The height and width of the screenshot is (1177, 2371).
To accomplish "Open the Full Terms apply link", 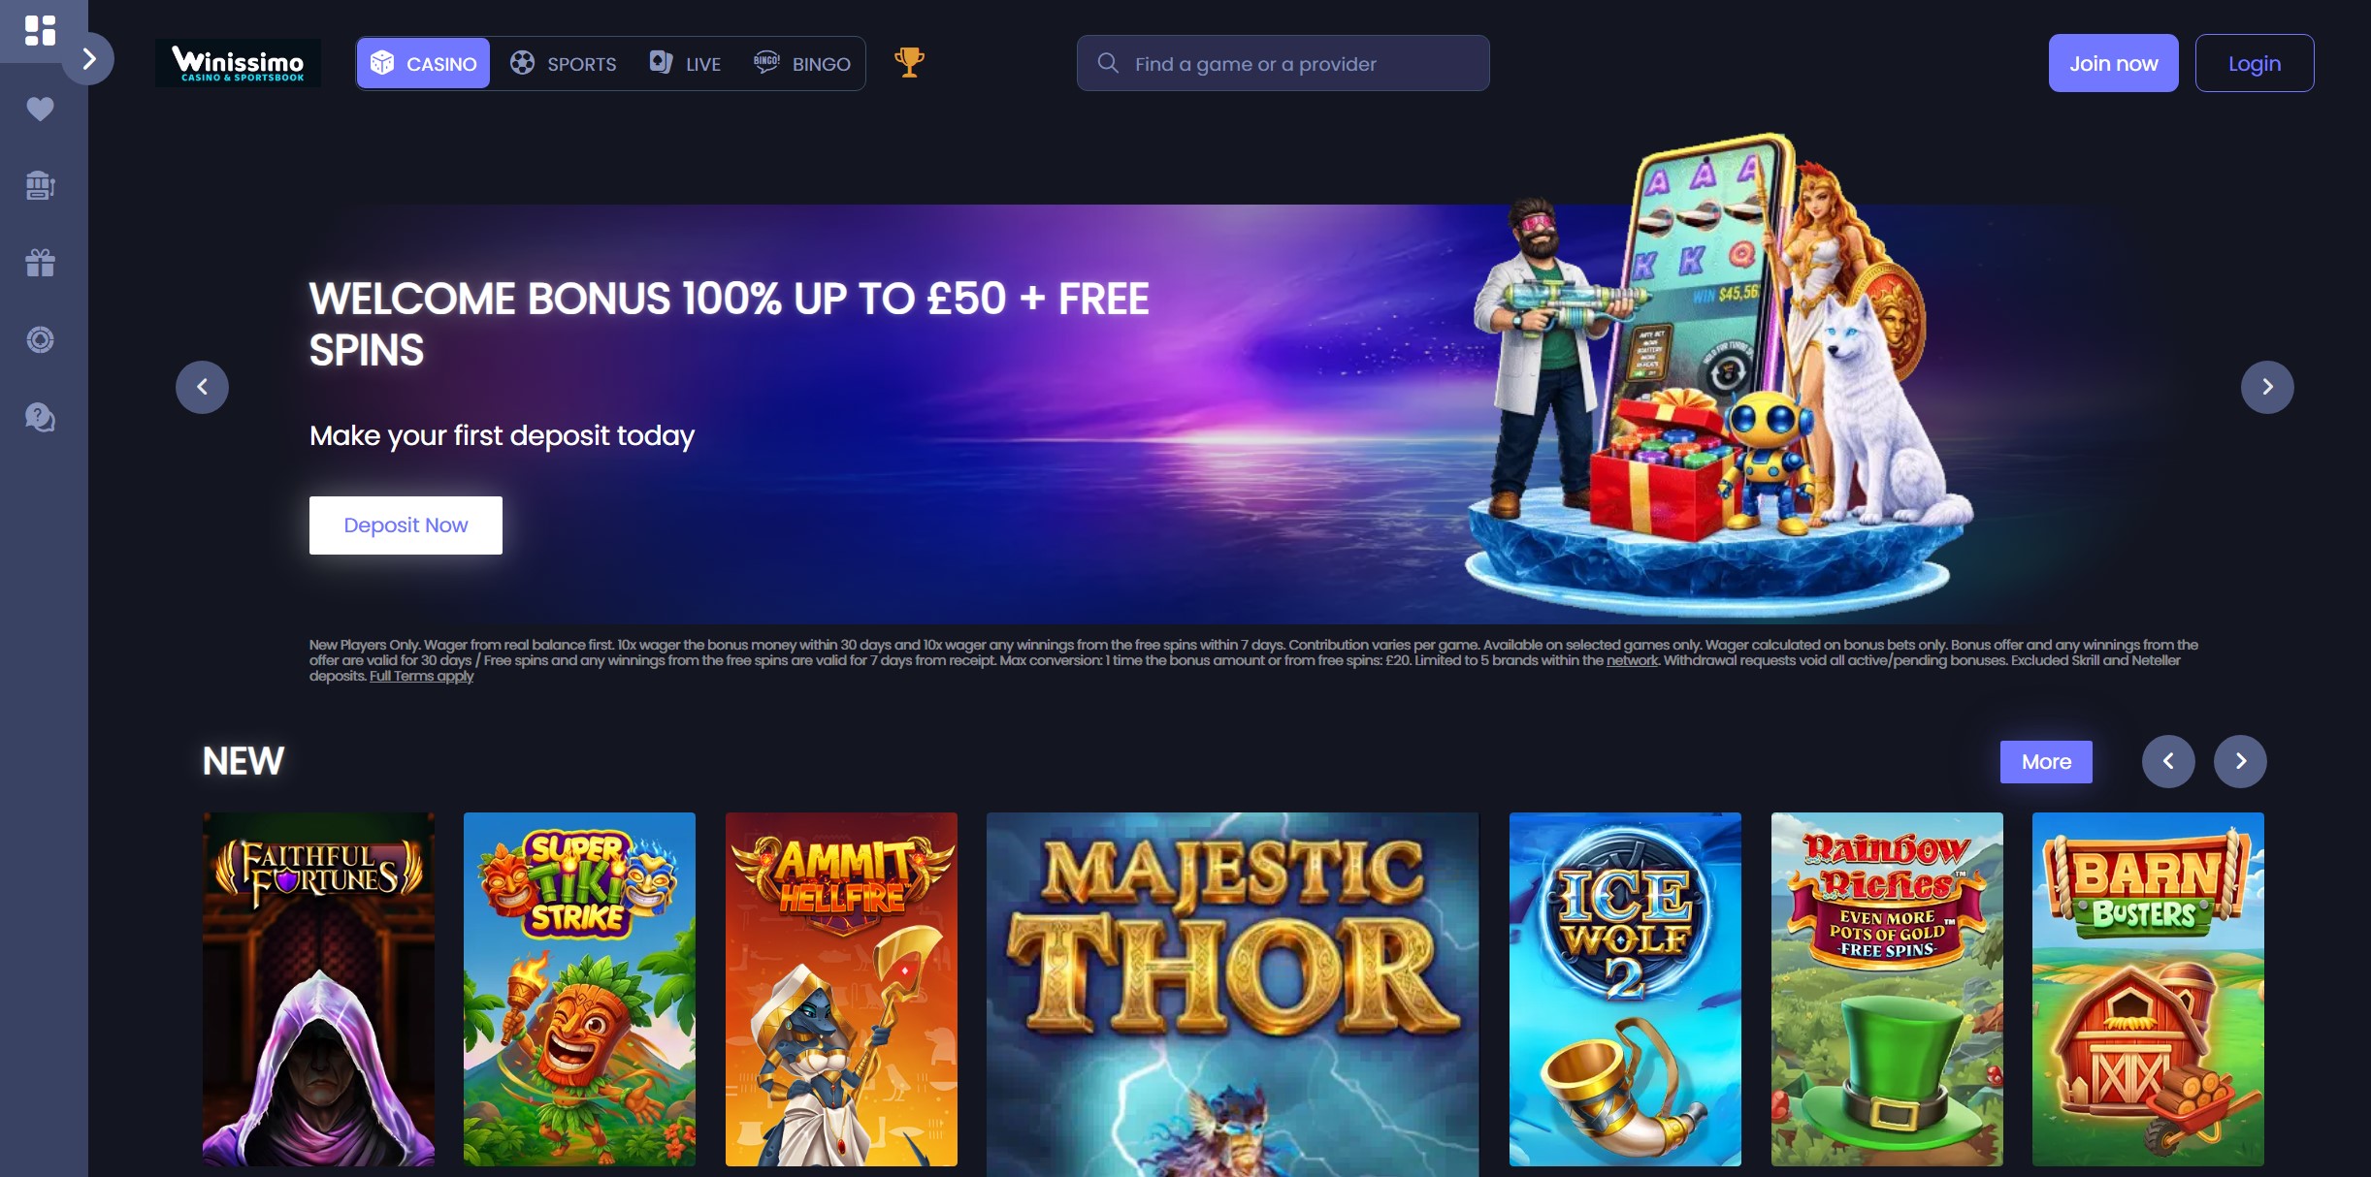I will (421, 676).
